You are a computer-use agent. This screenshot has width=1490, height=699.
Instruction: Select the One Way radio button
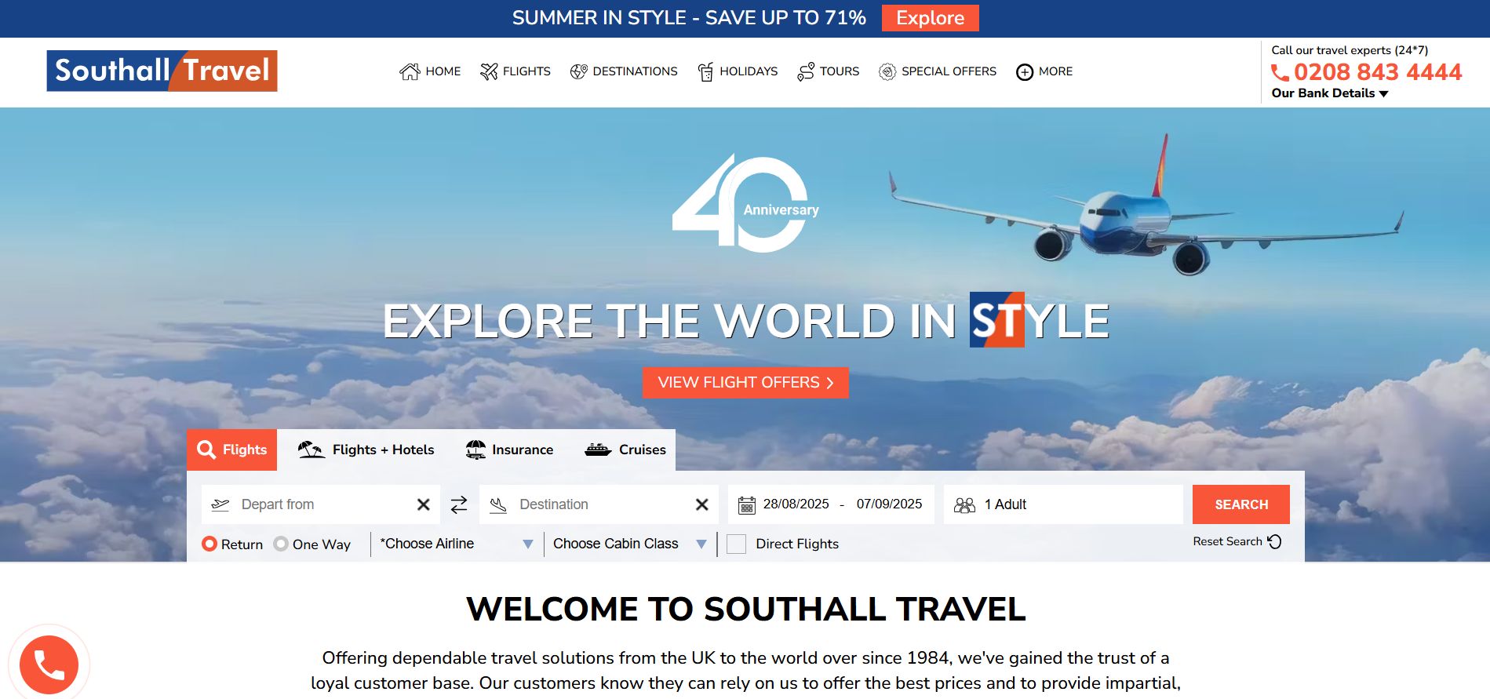point(281,544)
